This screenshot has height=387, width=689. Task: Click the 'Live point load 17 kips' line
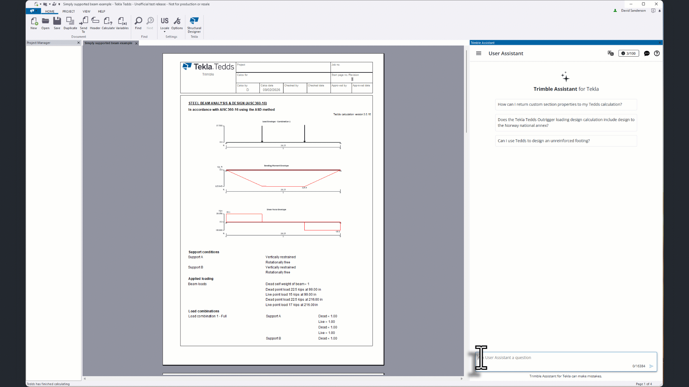[x=291, y=305]
